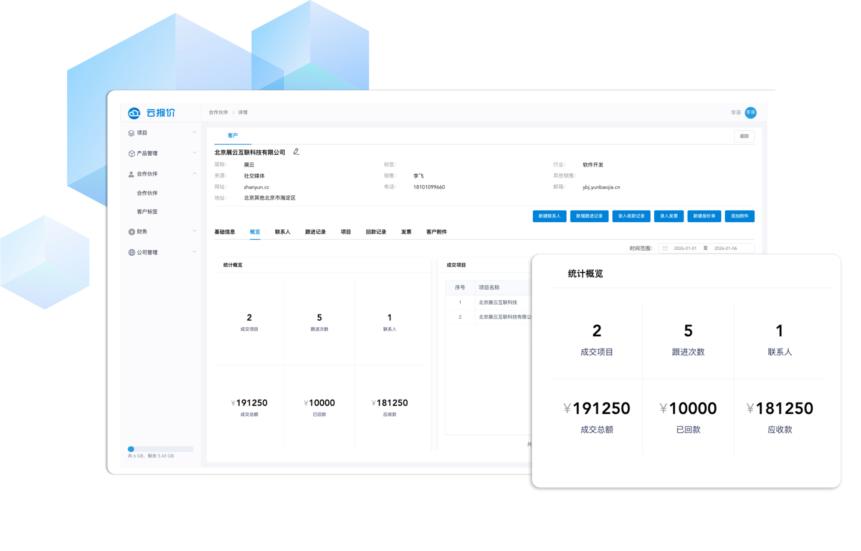Click the 云报价 cloud logo icon
The height and width of the screenshot is (551, 861).
point(134,113)
